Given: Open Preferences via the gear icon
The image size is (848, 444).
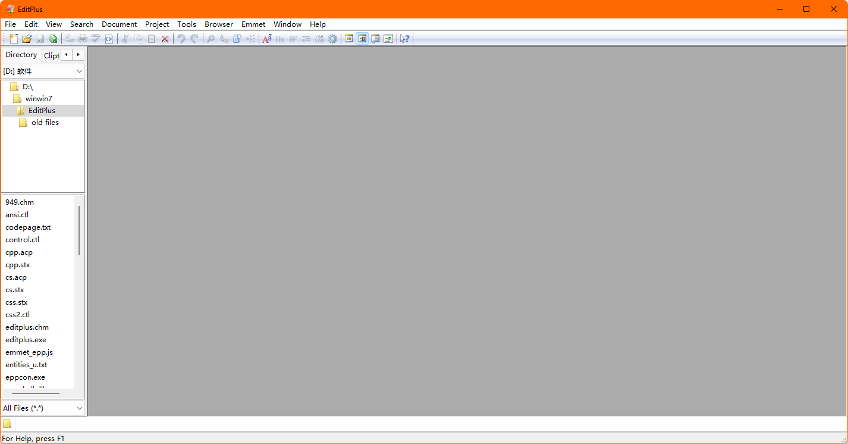Looking at the screenshot, I should point(332,39).
